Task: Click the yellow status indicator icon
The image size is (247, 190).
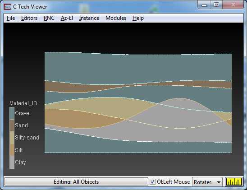Action: [x=234, y=182]
